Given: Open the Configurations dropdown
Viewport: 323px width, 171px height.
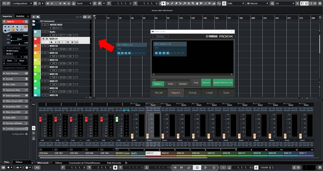Looking at the screenshot, I should [22, 3].
